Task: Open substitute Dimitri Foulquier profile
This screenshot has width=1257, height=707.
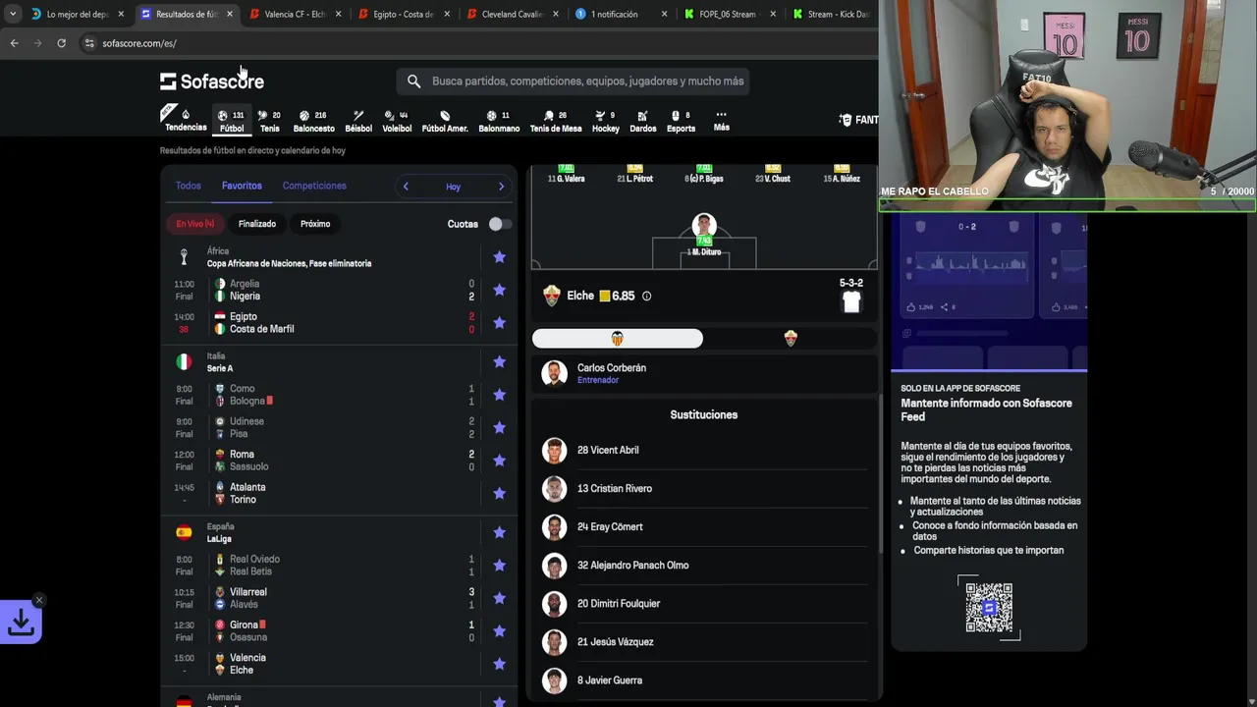Action: [x=704, y=603]
